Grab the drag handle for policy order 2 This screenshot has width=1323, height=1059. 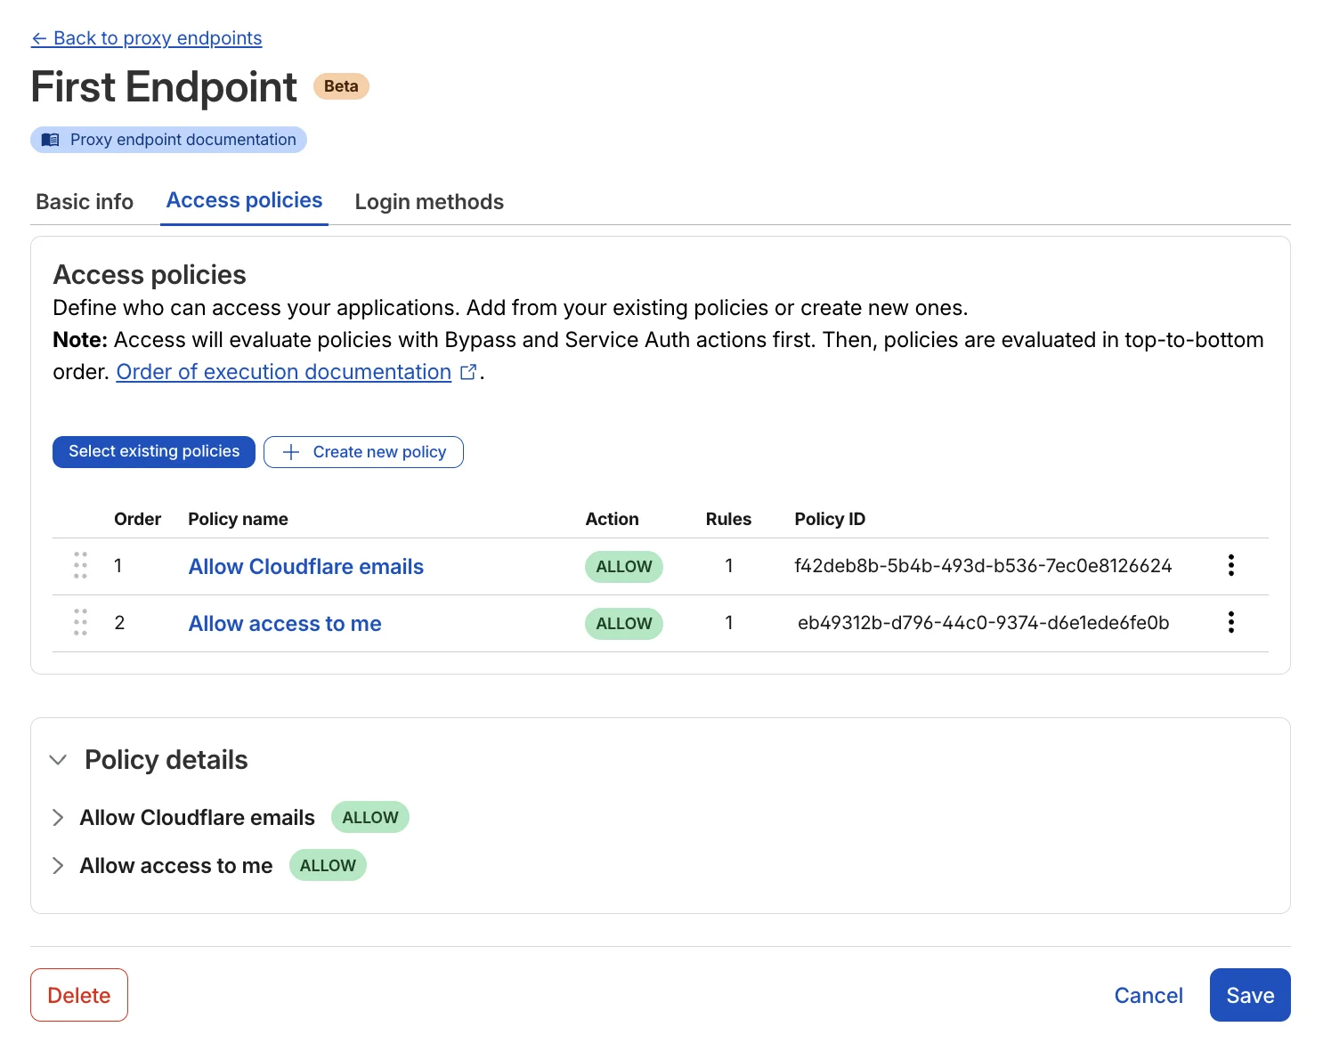pos(80,623)
